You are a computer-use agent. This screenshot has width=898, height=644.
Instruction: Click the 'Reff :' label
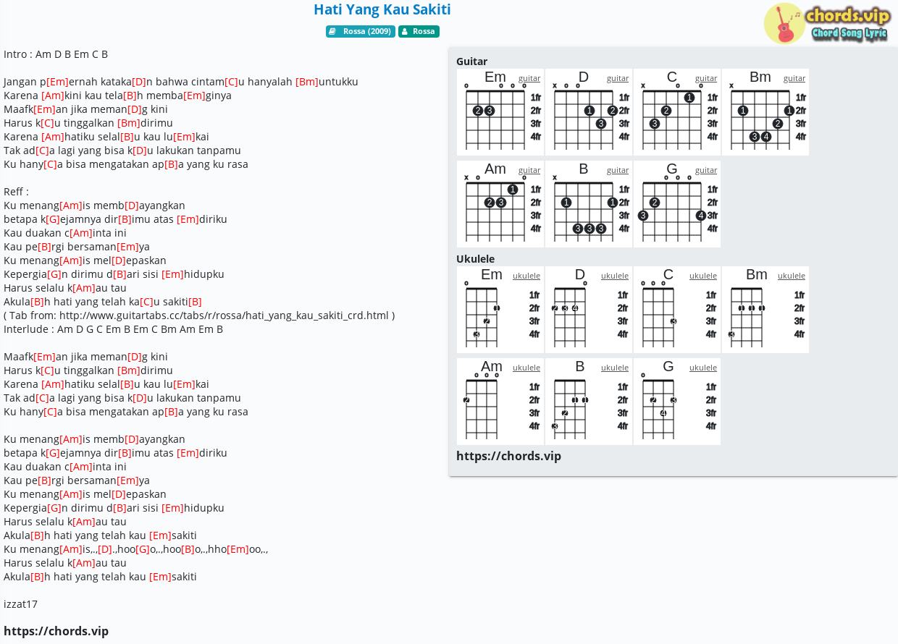tap(16, 192)
